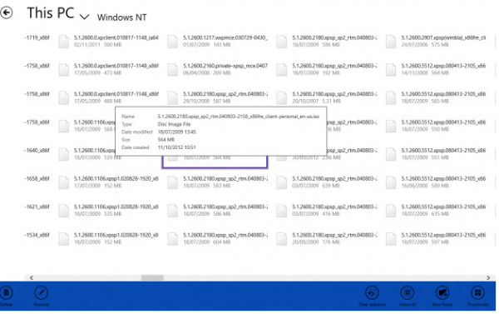Click the xpsp1.020828-1920 file dated 18/07/2009 152 MB
499x314 pixels.
coord(108,238)
